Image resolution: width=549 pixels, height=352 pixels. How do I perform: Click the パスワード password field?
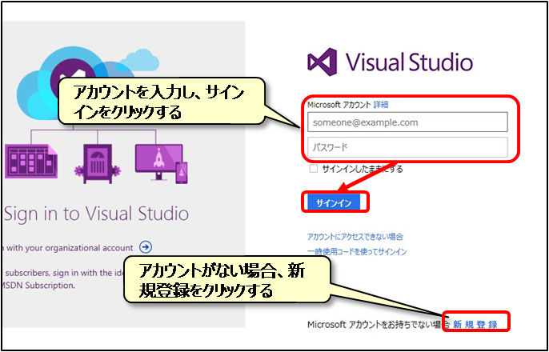point(407,147)
